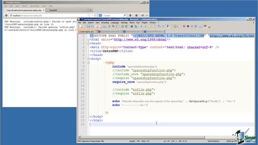258x145 pixels.
Task: Click the Save recorded macro icon
Action: (x=200, y=26)
